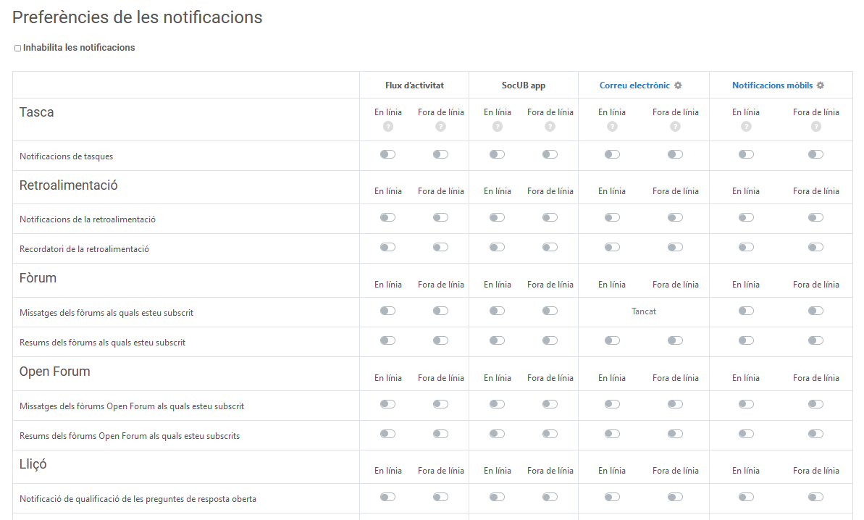Toggle Missatges dels fòrums Notificacions mòbils En línia
This screenshot has width=864, height=520.
click(746, 311)
